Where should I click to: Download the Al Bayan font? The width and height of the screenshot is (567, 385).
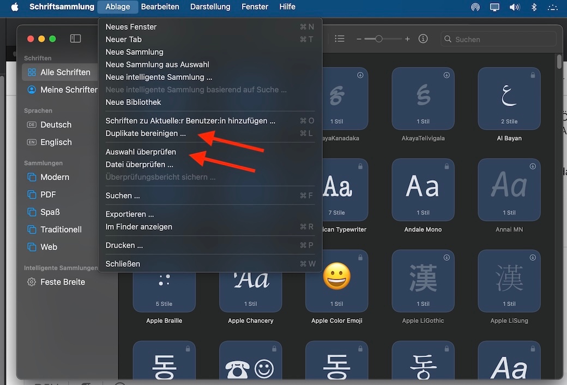[533, 75]
